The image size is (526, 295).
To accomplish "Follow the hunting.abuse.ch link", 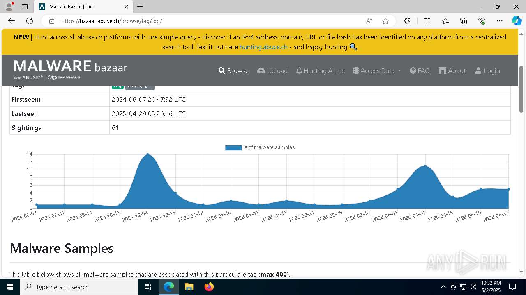I will pyautogui.click(x=263, y=47).
